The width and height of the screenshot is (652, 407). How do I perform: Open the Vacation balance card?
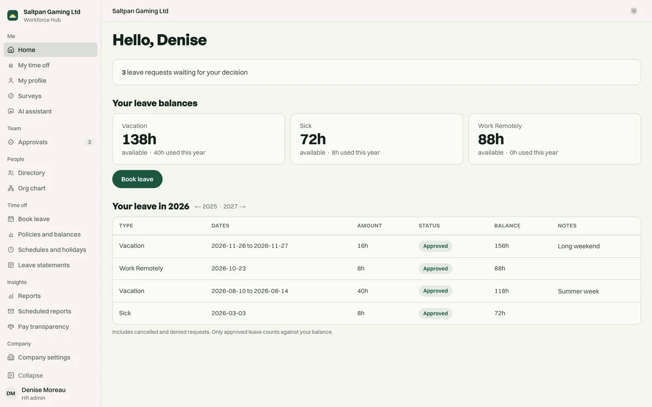[x=198, y=139]
